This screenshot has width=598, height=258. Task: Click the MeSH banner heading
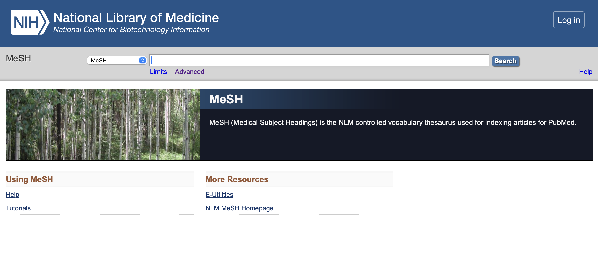[226, 99]
